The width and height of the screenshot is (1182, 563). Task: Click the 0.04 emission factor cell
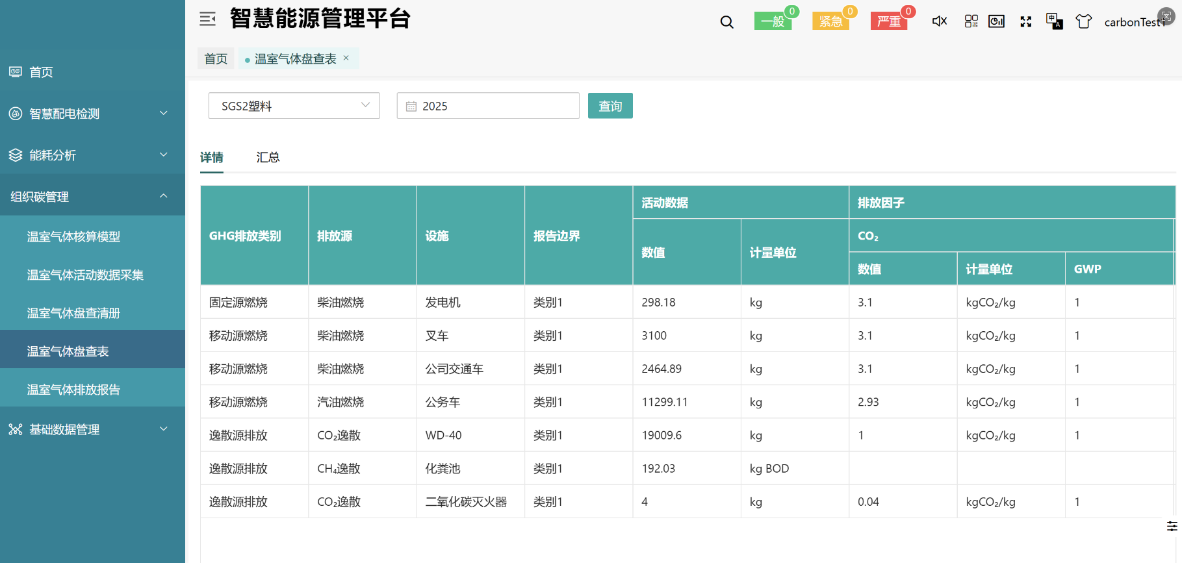click(903, 501)
